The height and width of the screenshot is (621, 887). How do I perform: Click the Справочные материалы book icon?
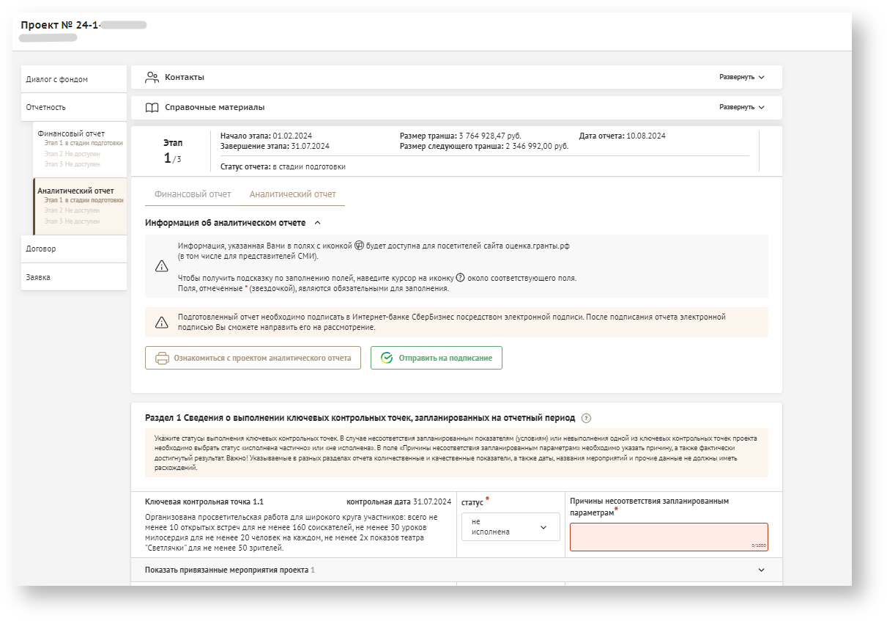(x=152, y=108)
